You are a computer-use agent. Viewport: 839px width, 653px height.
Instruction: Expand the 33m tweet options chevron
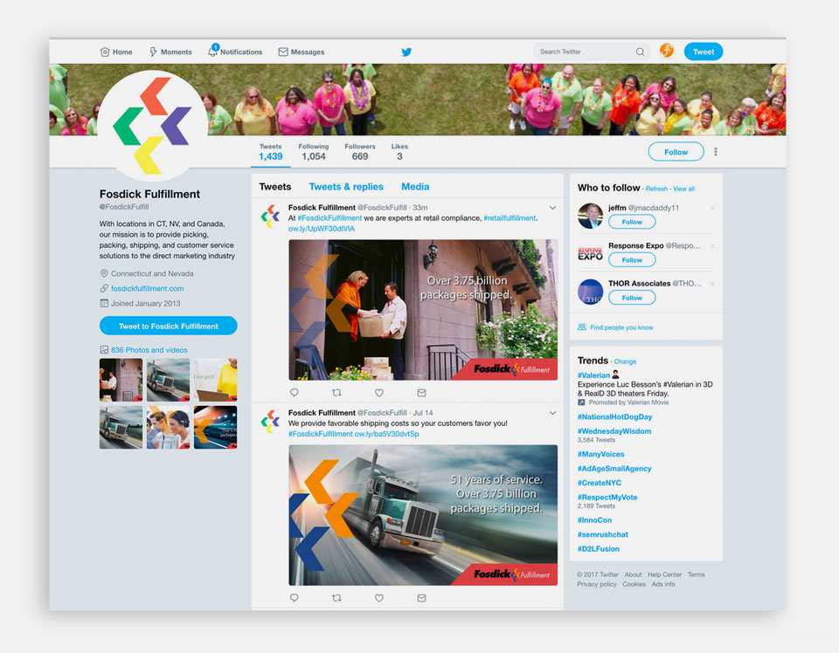(x=552, y=208)
